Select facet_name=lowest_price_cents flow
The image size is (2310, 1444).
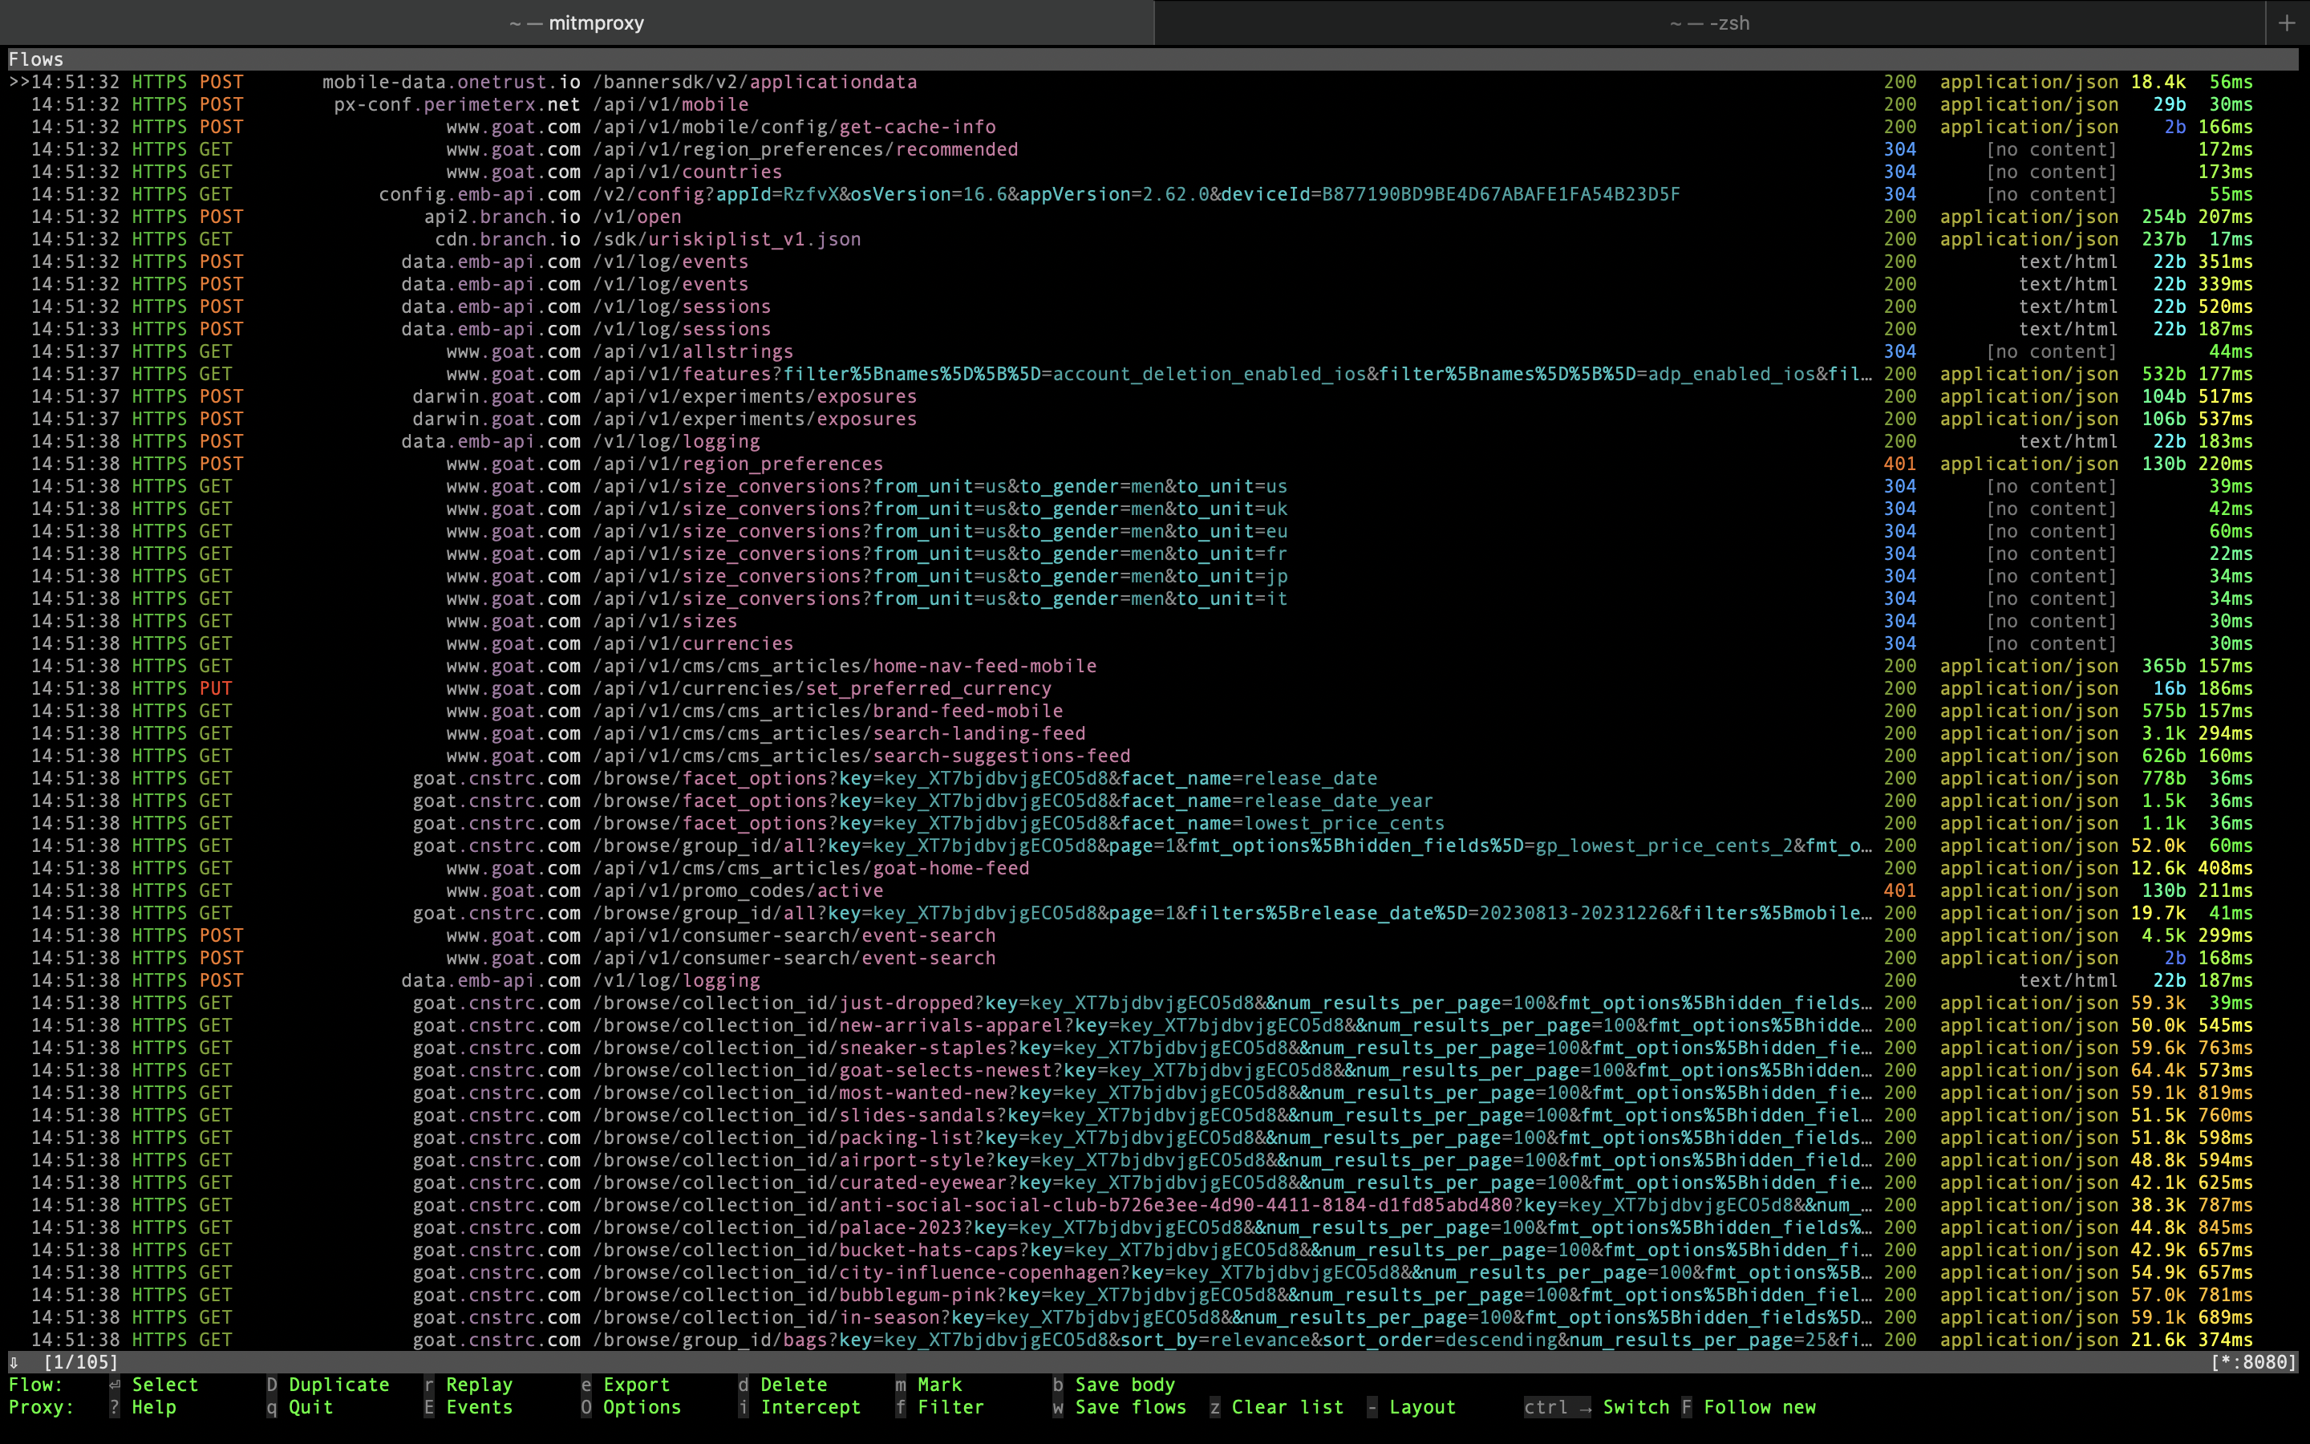(1153, 822)
